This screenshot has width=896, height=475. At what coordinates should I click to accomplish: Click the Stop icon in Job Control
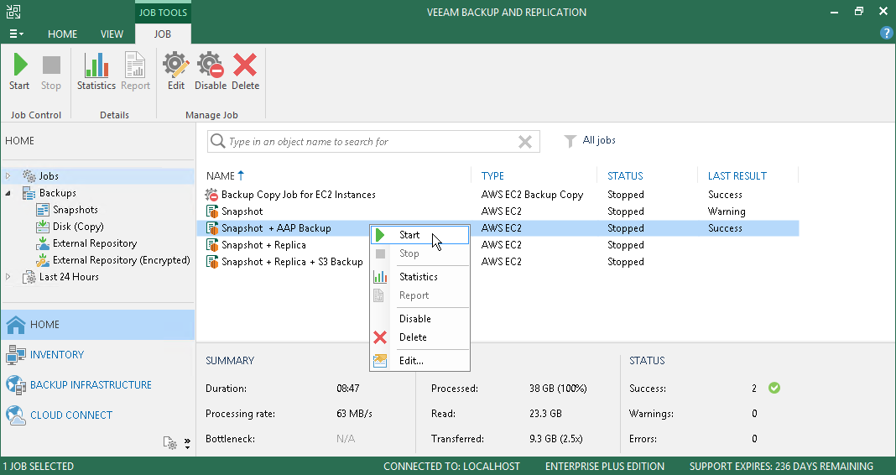51,65
